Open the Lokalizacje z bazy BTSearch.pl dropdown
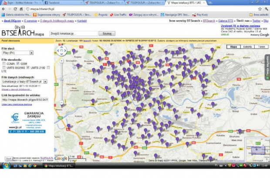 click(x=25, y=82)
